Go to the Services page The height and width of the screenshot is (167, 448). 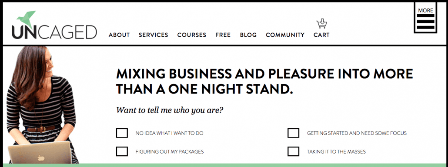pyautogui.click(x=154, y=35)
